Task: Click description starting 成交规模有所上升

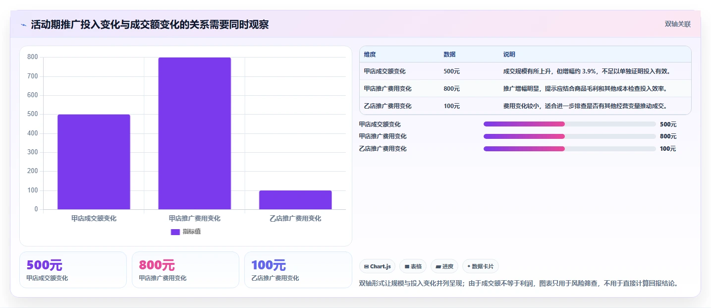Action: tap(587, 71)
